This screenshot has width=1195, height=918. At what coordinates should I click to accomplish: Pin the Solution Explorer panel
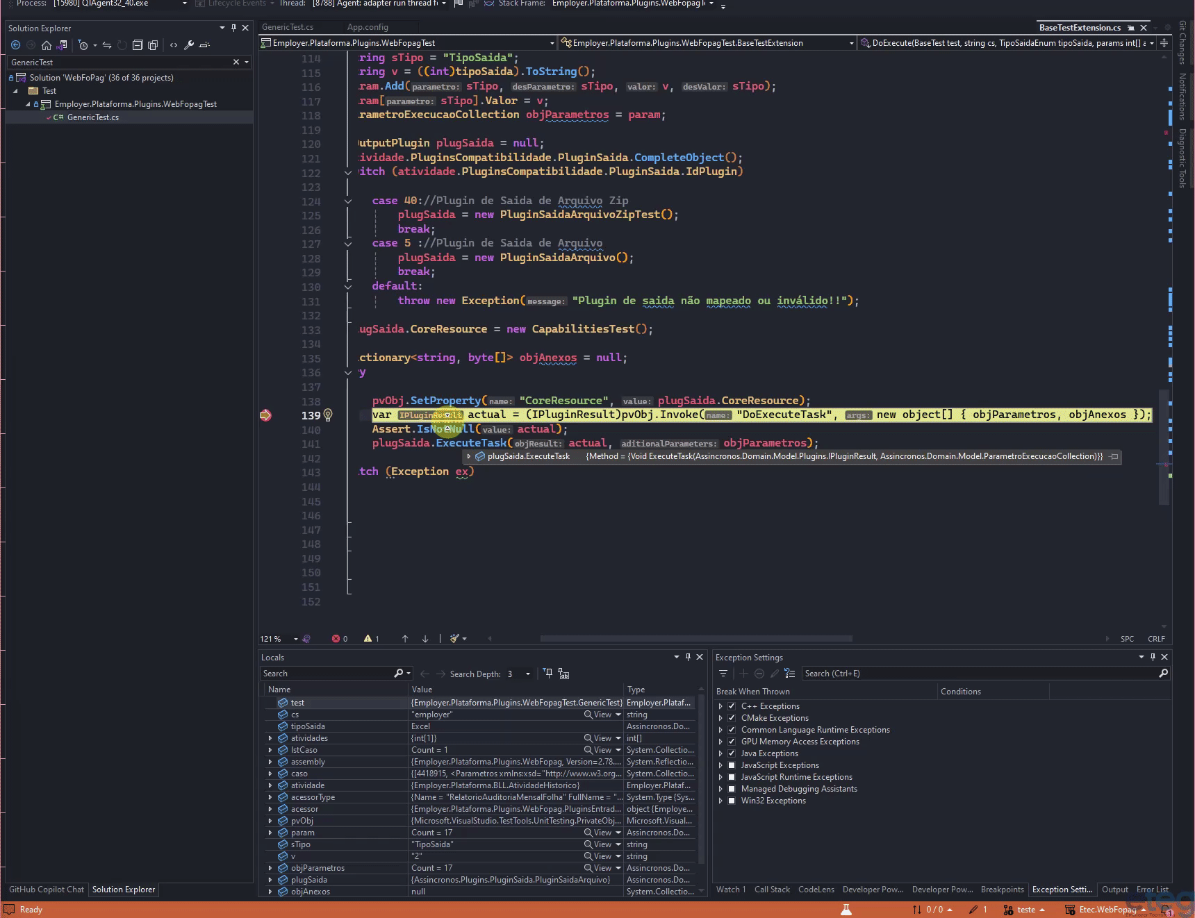(233, 28)
